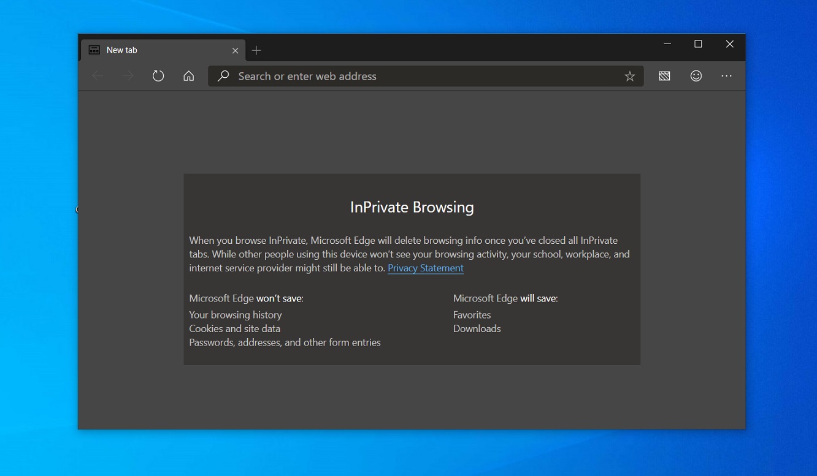Add this page to favorites with star
The image size is (817, 476).
tap(629, 76)
